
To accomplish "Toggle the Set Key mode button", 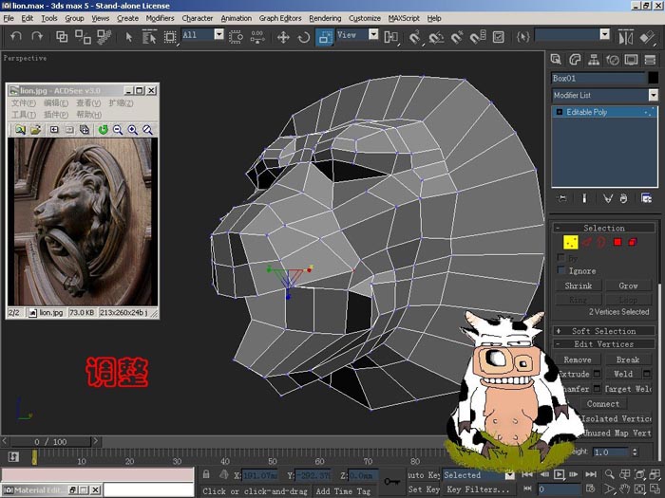I will coord(424,489).
